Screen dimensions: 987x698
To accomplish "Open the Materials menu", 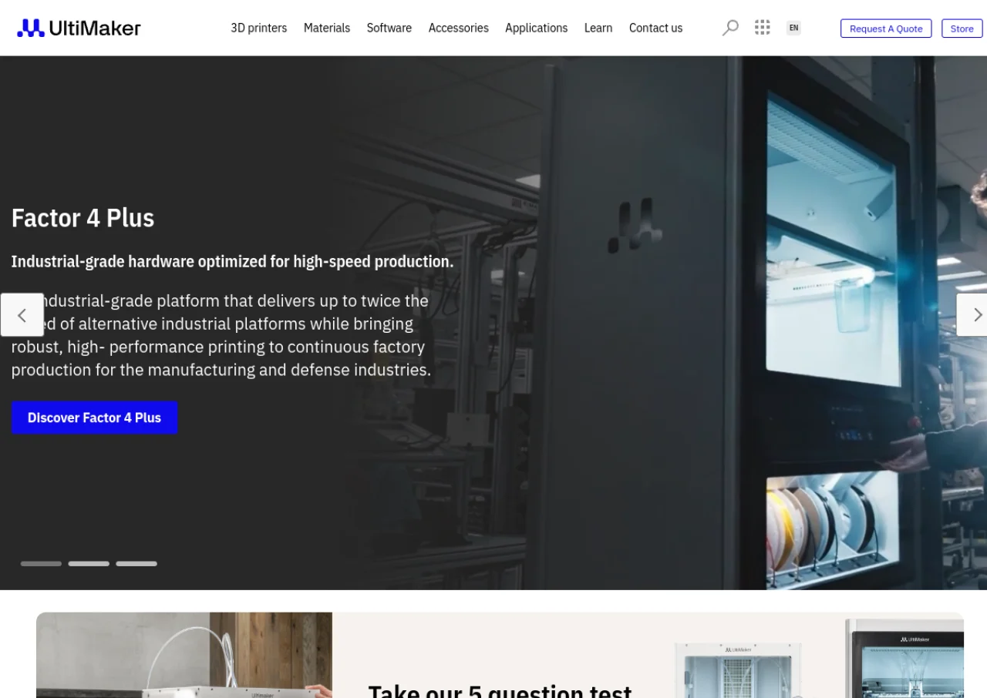I will pyautogui.click(x=327, y=28).
